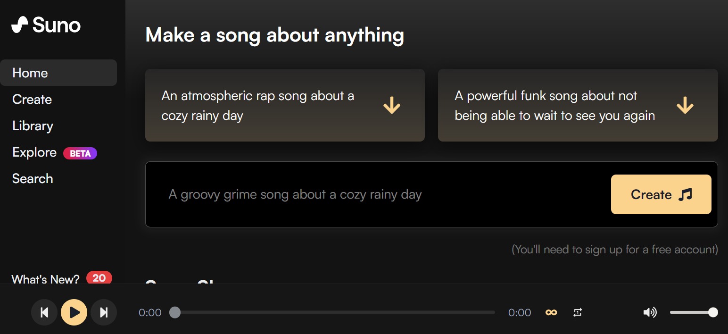Adjust the volume slider

point(694,312)
